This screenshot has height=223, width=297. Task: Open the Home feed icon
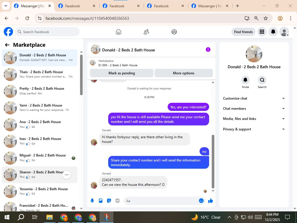click(x=118, y=32)
